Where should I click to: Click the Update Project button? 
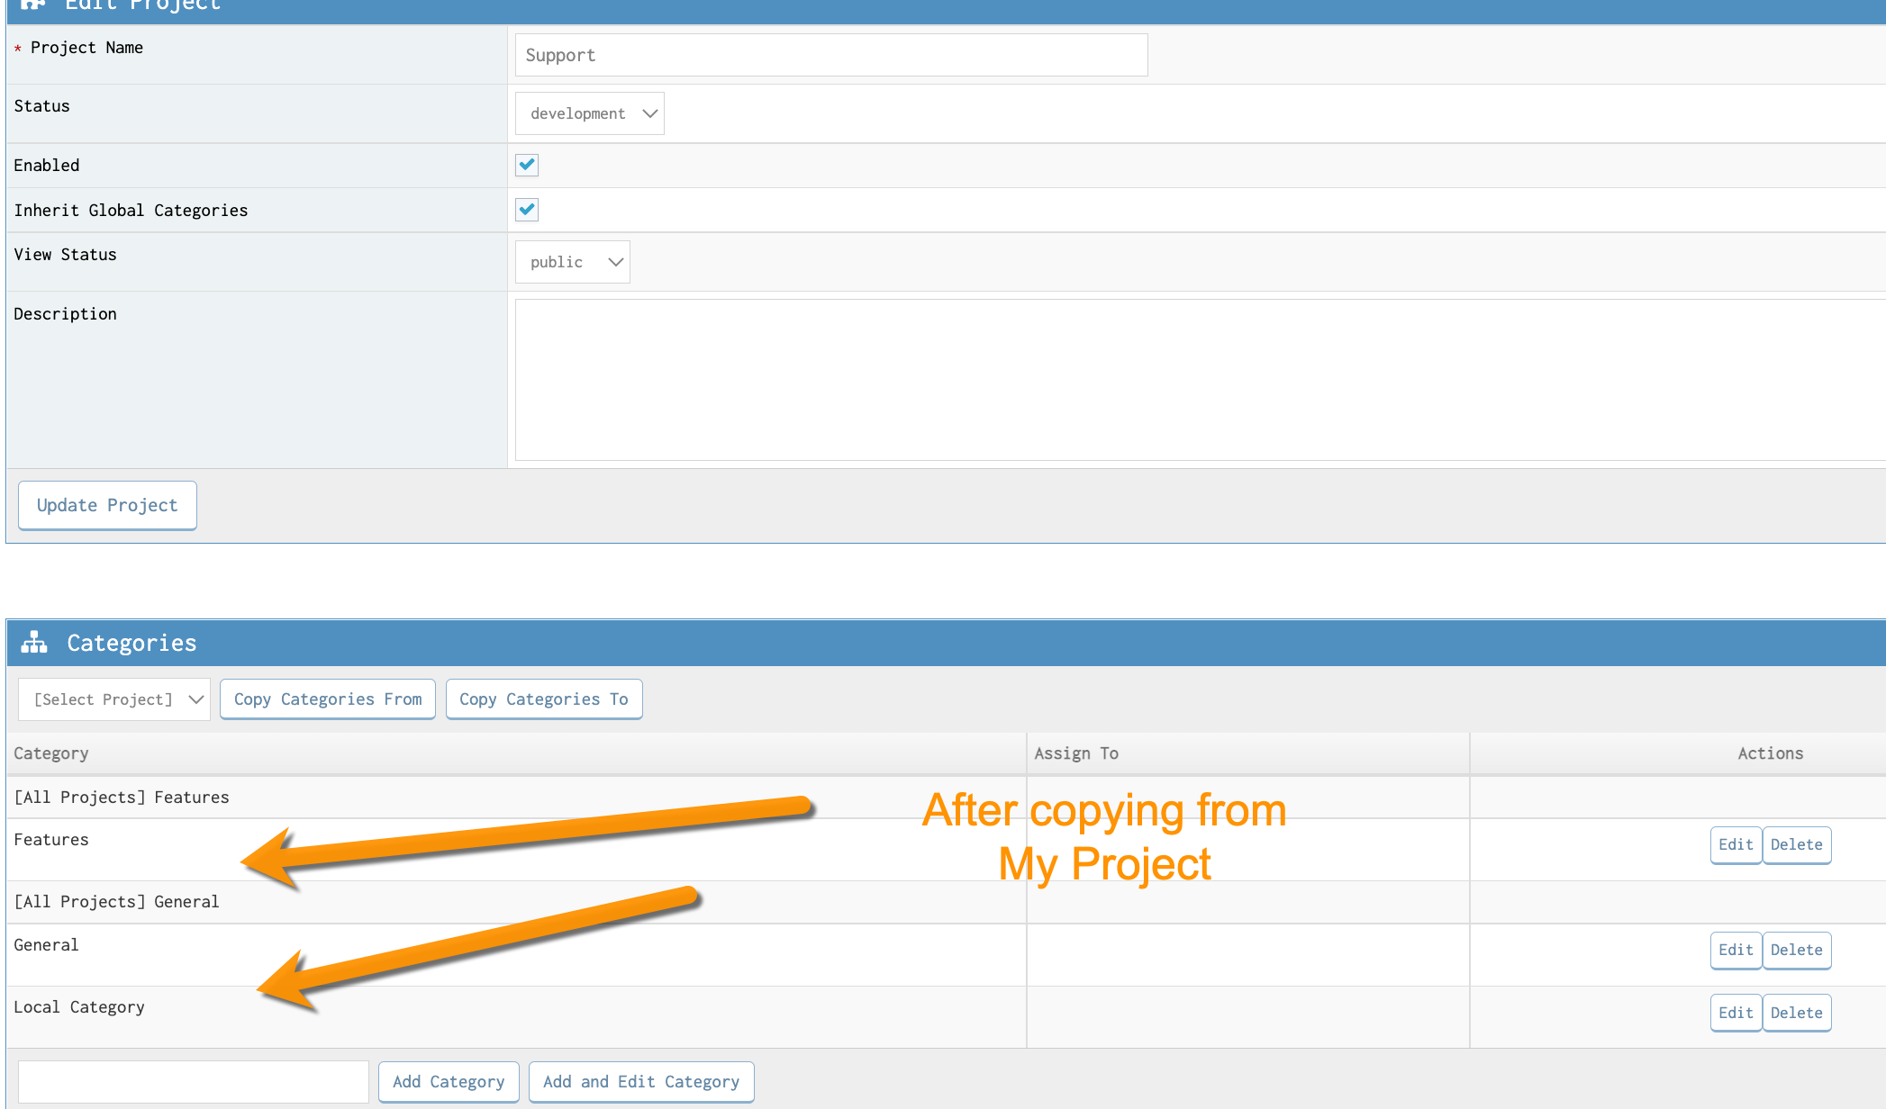point(107,505)
